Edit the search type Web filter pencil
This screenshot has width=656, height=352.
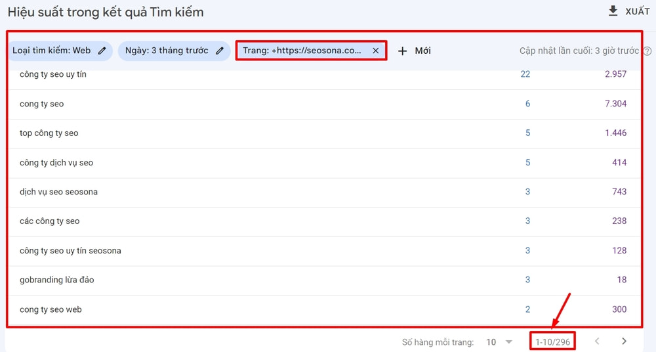pyautogui.click(x=102, y=51)
